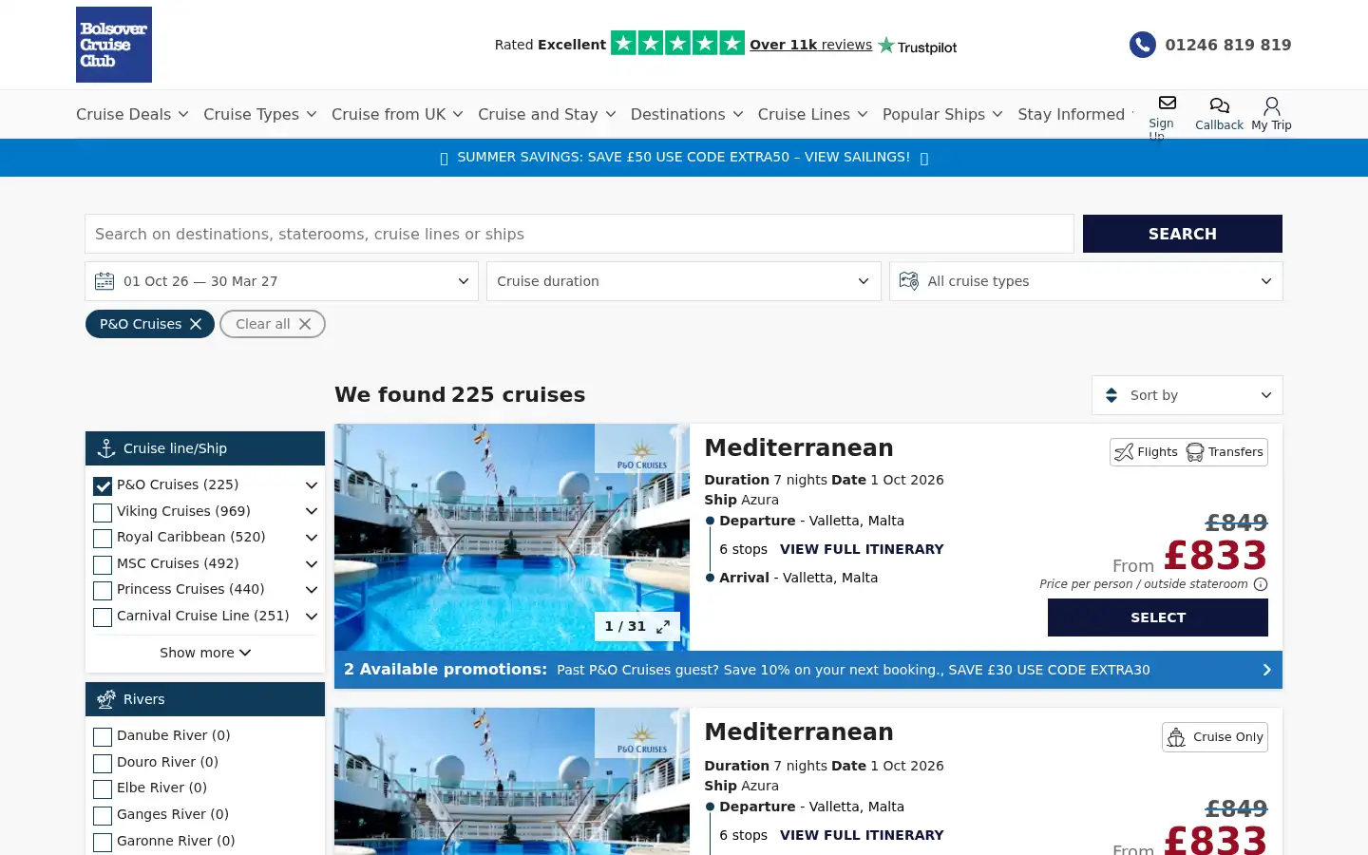Check the Danube River (0) checkbox
Viewport: 1368px width, 855px height.
[x=103, y=736]
